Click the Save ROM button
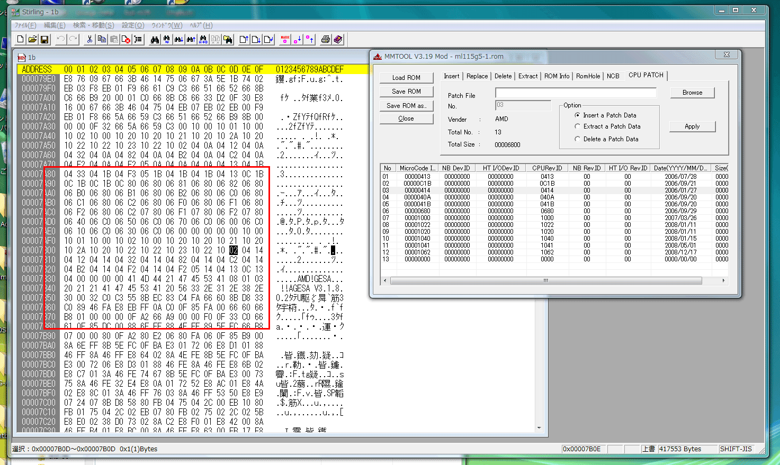Viewport: 780px width, 465px height. click(x=407, y=92)
